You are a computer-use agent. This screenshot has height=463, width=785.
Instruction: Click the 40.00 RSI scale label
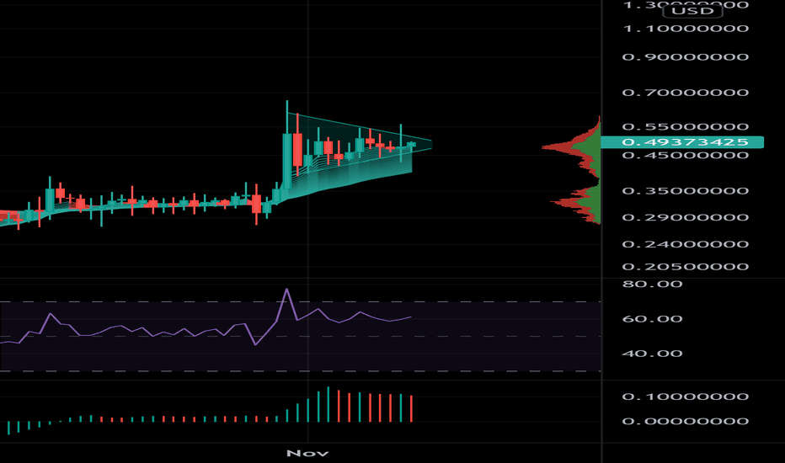652,354
